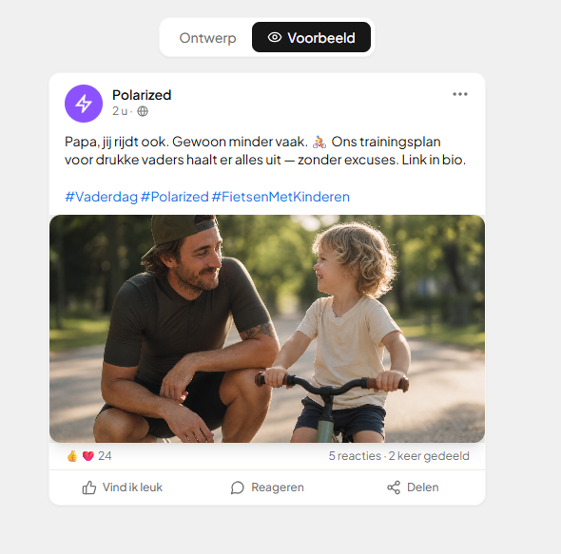Image resolution: width=561 pixels, height=554 pixels.
Task: Click the 2 keer gedeeld count
Action: [x=429, y=456]
